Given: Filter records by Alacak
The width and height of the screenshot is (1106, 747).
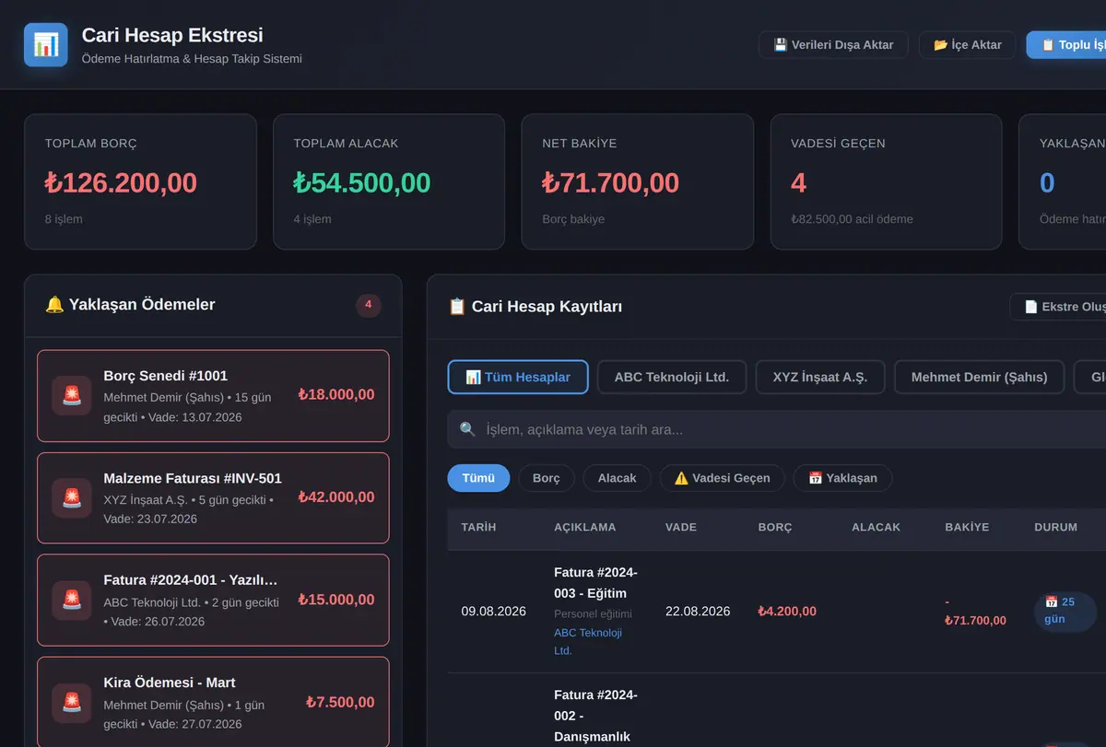Looking at the screenshot, I should click(x=618, y=478).
